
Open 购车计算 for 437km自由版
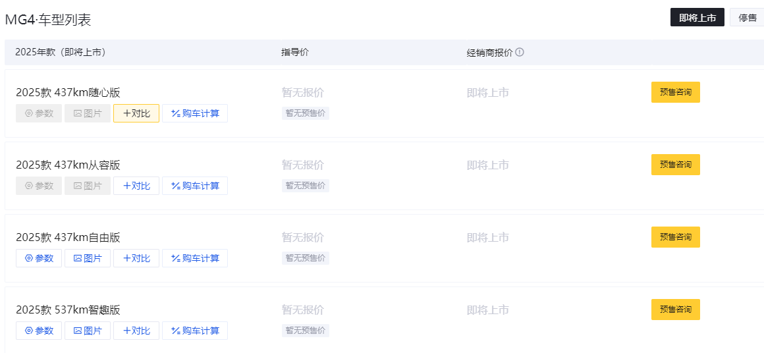click(195, 258)
